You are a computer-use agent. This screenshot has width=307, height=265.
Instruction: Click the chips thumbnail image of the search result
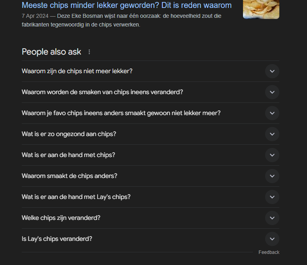pos(261,9)
